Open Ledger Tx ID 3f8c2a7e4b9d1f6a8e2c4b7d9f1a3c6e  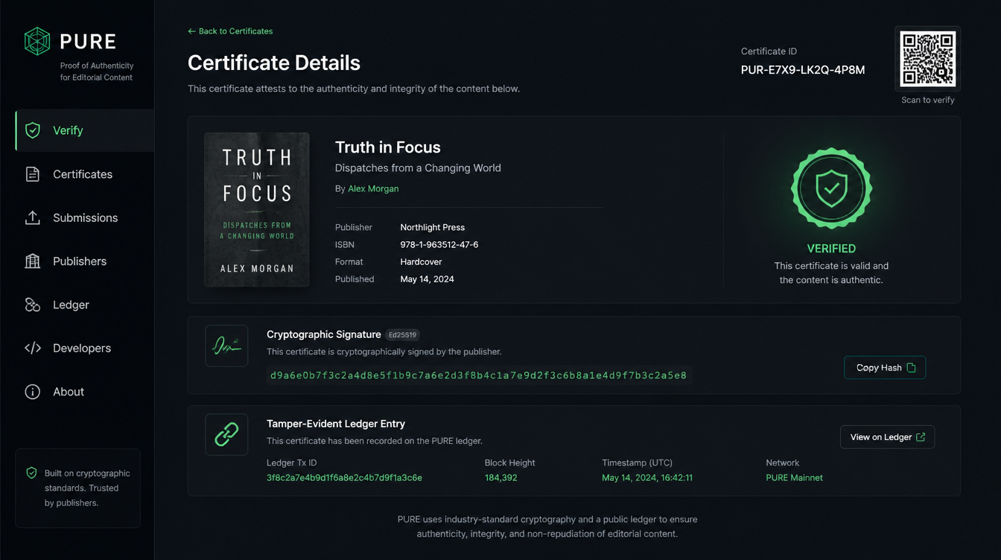tap(344, 478)
